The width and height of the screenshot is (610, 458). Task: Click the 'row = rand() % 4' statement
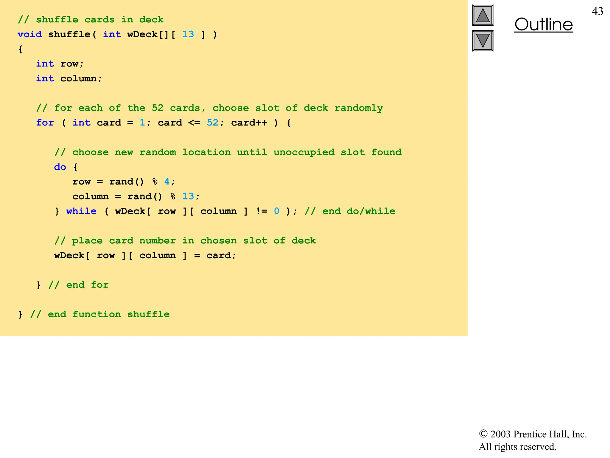tap(123, 182)
